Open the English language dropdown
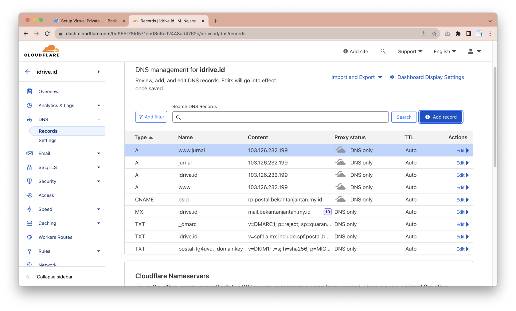 point(445,51)
